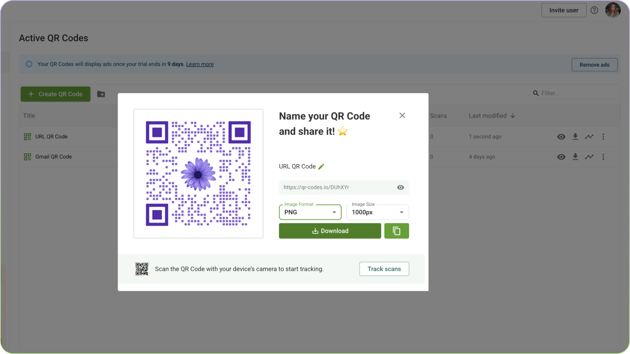Toggle visibility of the short URL
The height and width of the screenshot is (354, 630).
pos(400,187)
